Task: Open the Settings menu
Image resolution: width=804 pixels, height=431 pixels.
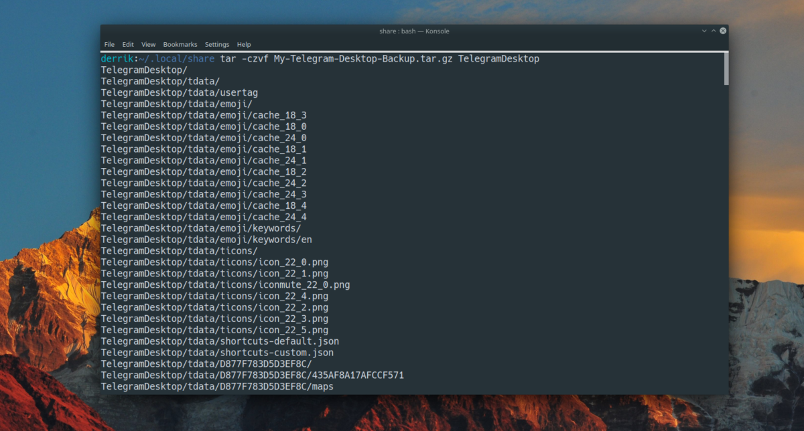Action: pyautogui.click(x=217, y=44)
